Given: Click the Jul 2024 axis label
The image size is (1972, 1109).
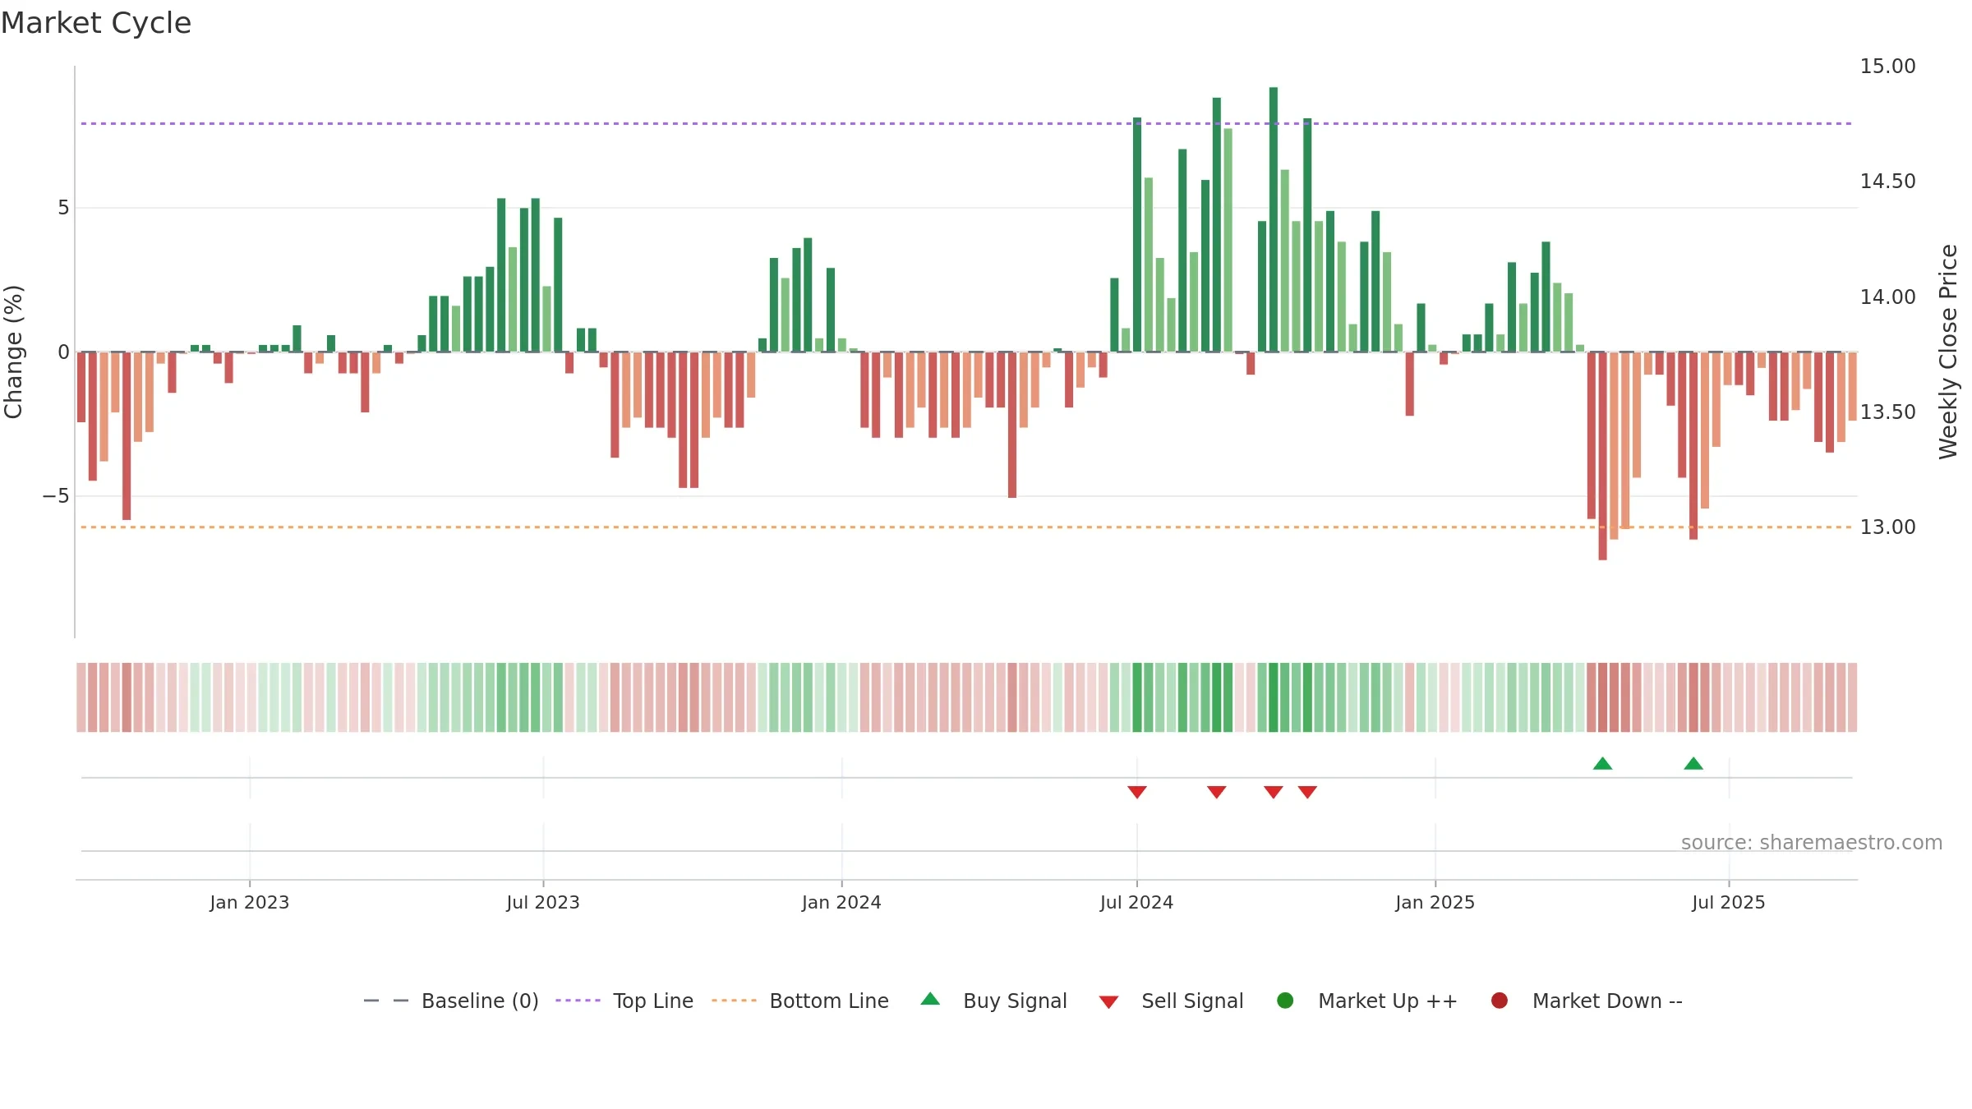Looking at the screenshot, I should [1137, 903].
